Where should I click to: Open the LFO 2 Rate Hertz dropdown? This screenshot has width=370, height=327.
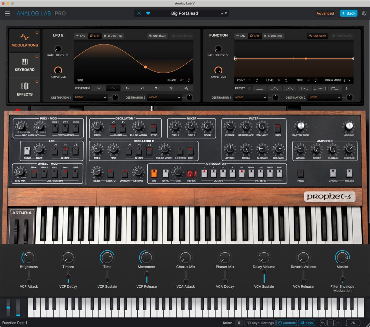point(58,55)
